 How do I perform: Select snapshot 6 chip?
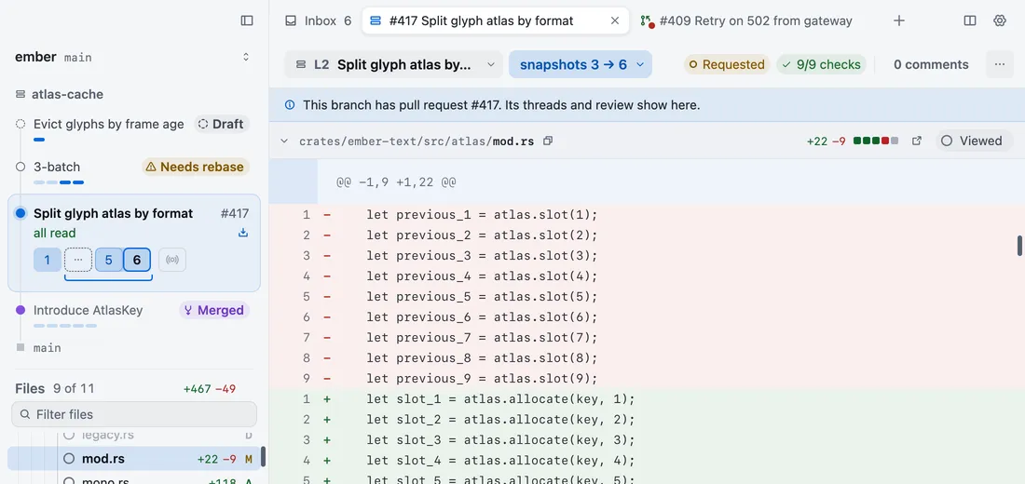point(137,260)
